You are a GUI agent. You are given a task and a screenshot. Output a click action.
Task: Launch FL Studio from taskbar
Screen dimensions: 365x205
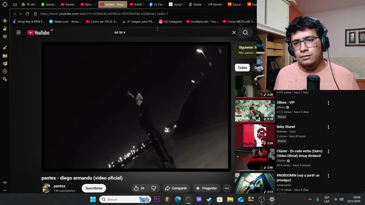coord(167,199)
